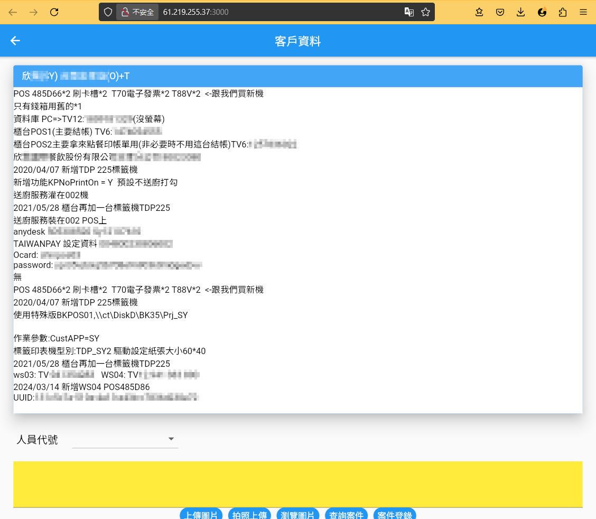Click the 案件登錄 button
The width and height of the screenshot is (596, 519).
click(395, 514)
